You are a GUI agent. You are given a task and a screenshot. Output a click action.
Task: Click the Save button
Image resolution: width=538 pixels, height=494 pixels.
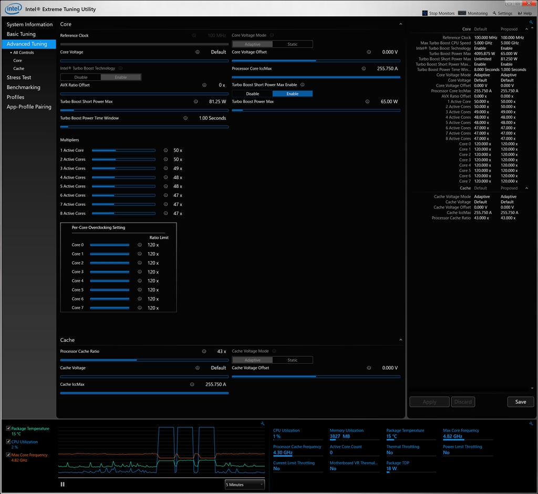(x=520, y=402)
